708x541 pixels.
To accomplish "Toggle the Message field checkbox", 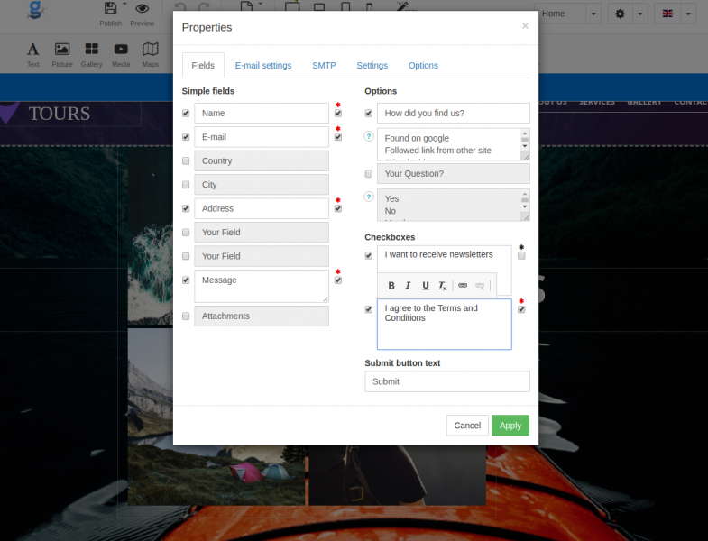I will click(186, 280).
